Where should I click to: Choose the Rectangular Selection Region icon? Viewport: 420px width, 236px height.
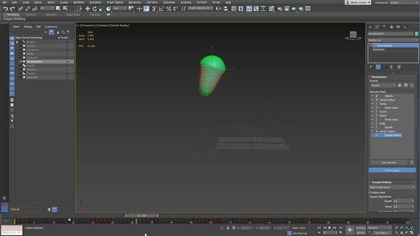(72, 9)
